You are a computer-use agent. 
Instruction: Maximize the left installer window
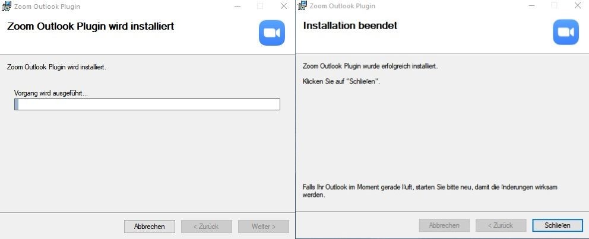coord(260,7)
